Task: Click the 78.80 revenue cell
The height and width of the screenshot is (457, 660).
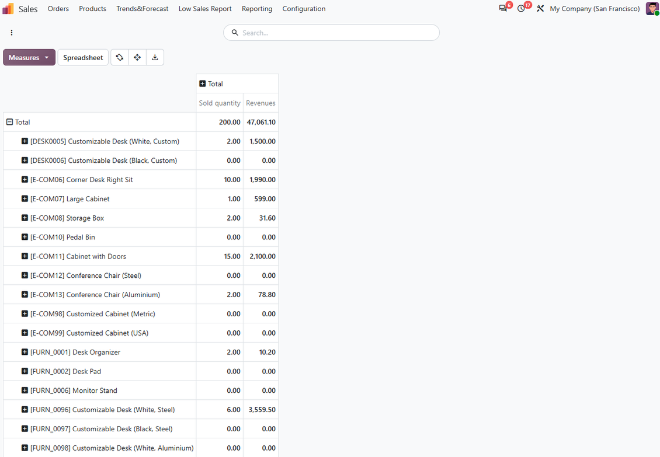Action: point(260,295)
